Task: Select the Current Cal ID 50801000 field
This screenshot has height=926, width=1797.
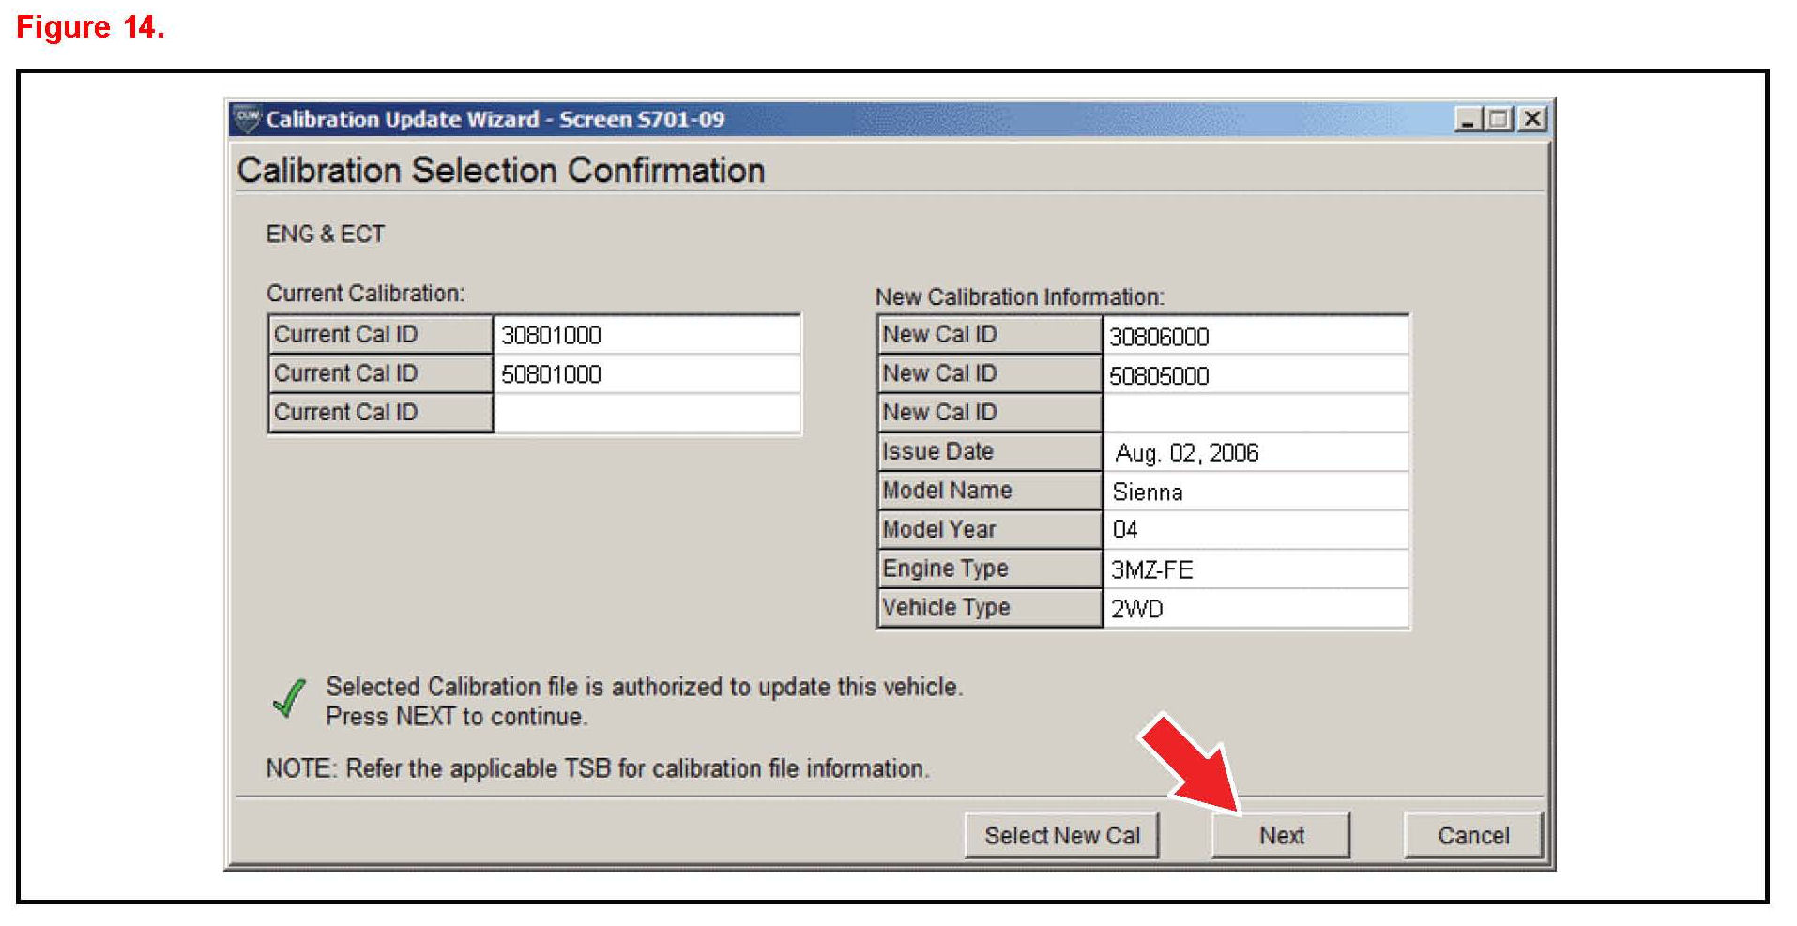Action: (646, 374)
